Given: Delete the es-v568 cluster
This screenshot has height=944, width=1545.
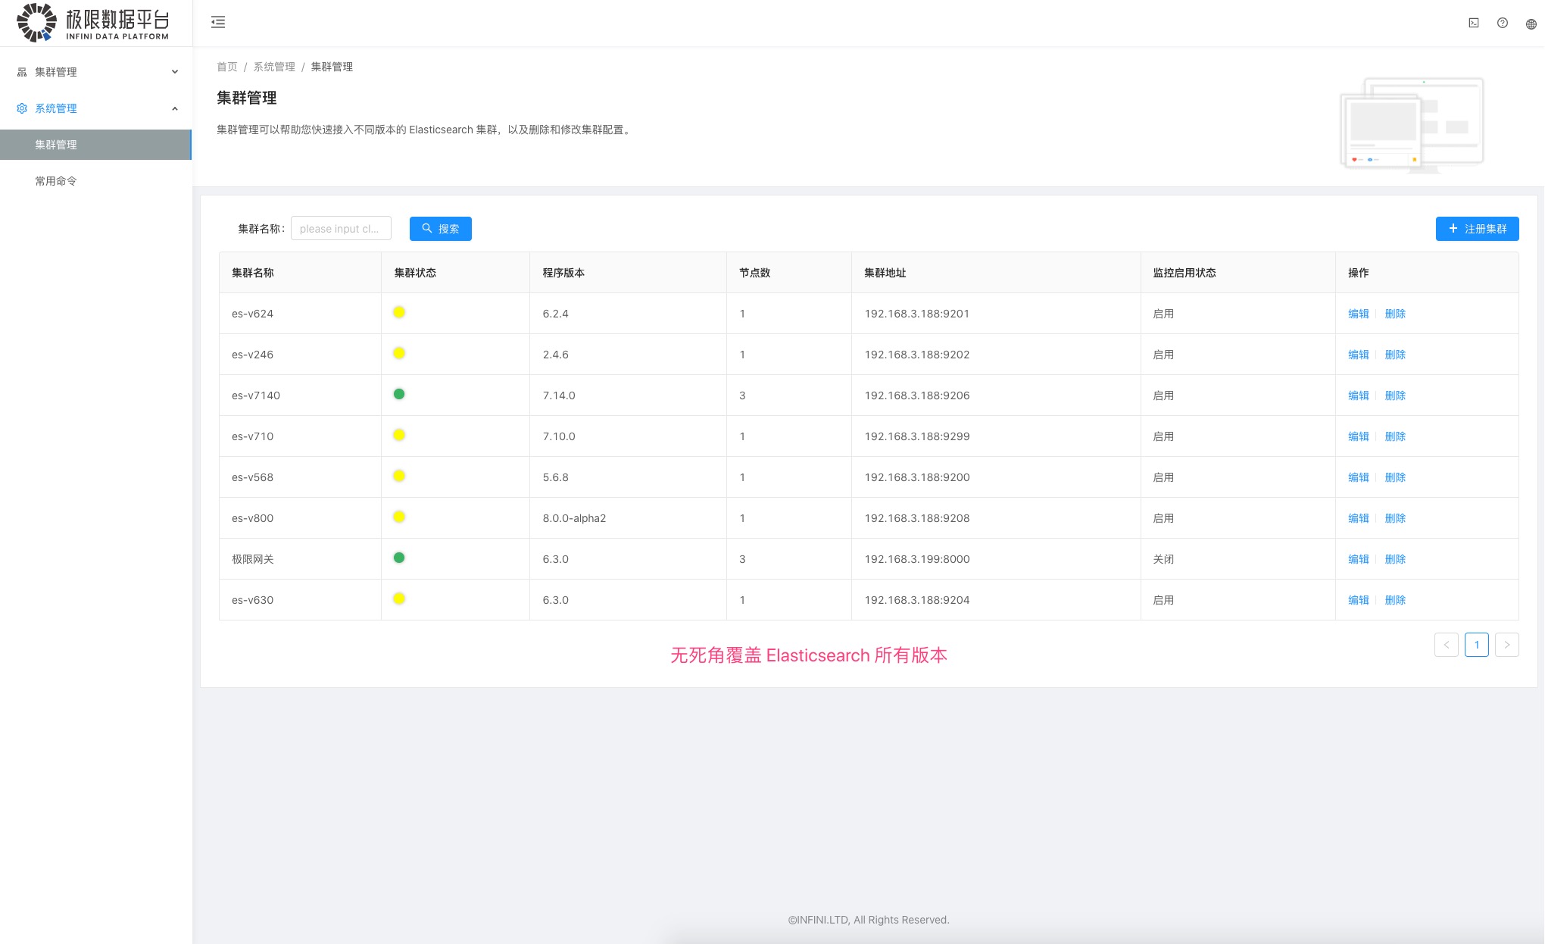Looking at the screenshot, I should coord(1395,477).
